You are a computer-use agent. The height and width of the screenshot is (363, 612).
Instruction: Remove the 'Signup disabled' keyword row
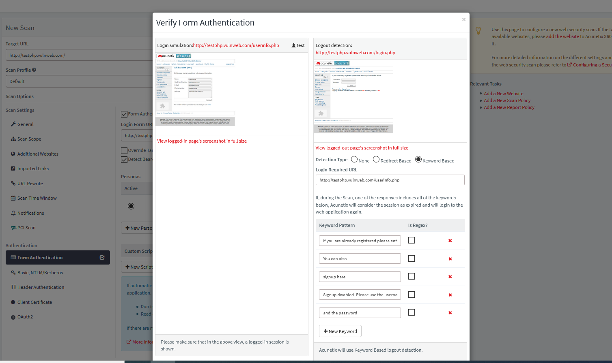[450, 295]
